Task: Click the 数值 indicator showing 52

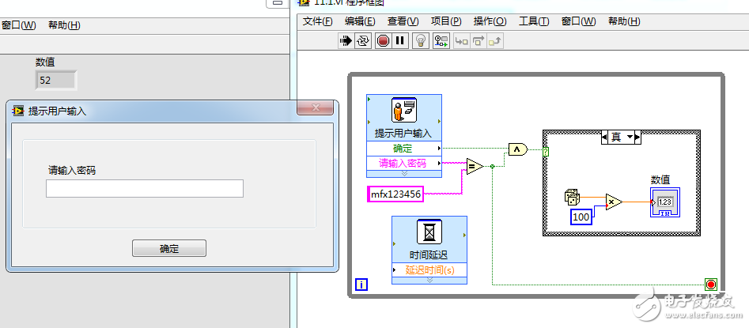Action: pyautogui.click(x=56, y=80)
